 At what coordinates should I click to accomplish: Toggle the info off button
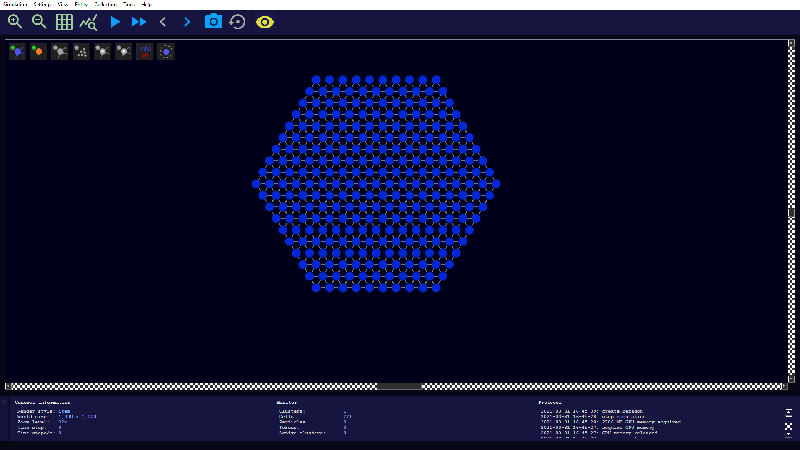[145, 52]
